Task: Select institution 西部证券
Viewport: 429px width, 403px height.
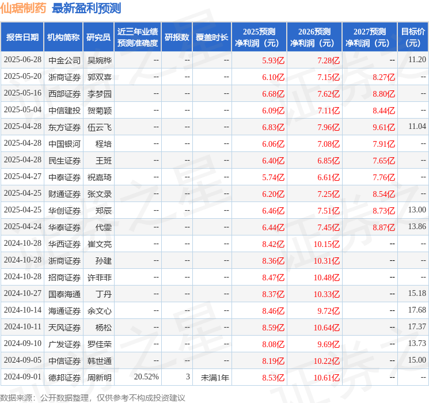Action: coord(64,94)
